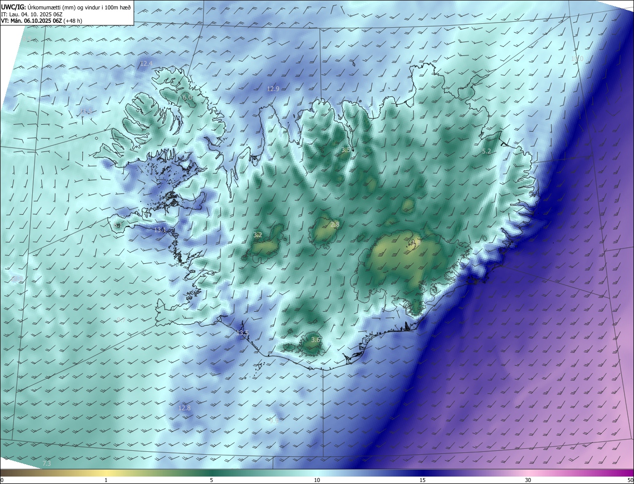Select the 6.0 value on the Westfjords
This screenshot has height=484, width=634.
187,97
